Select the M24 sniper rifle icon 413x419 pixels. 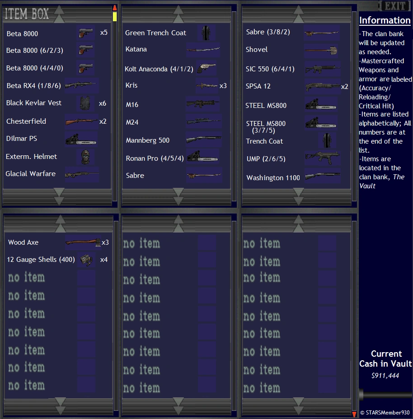(203, 121)
